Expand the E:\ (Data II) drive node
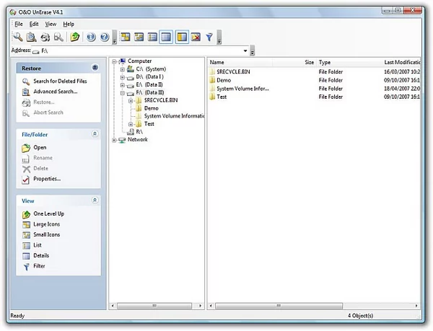The height and width of the screenshot is (331, 433). pos(123,85)
